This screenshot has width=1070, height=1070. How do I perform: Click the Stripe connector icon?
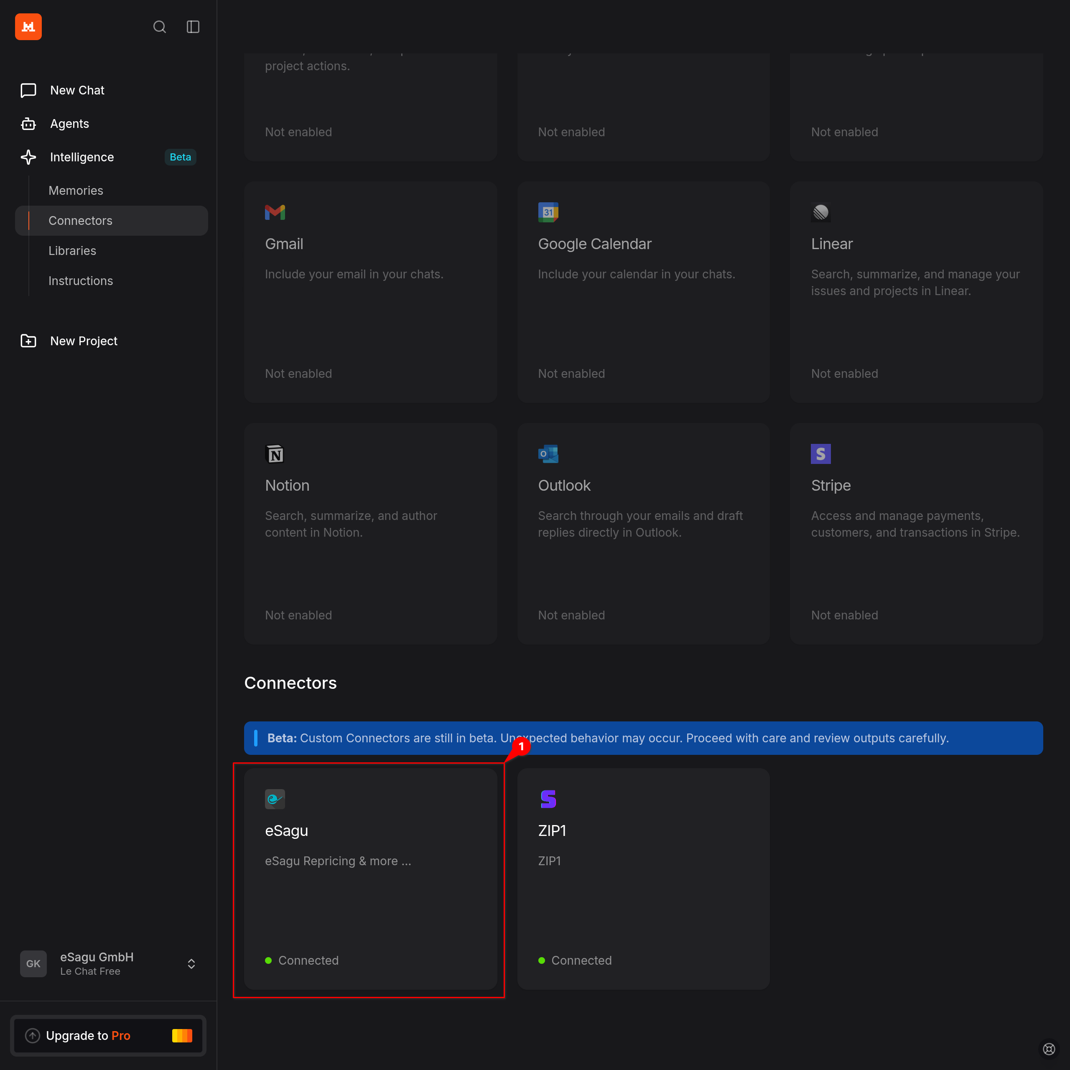pos(820,453)
